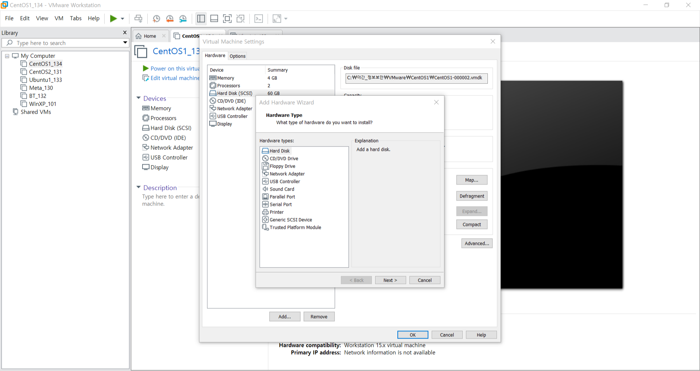
Task: Switch to Options tab in VM Settings
Action: (x=237, y=56)
